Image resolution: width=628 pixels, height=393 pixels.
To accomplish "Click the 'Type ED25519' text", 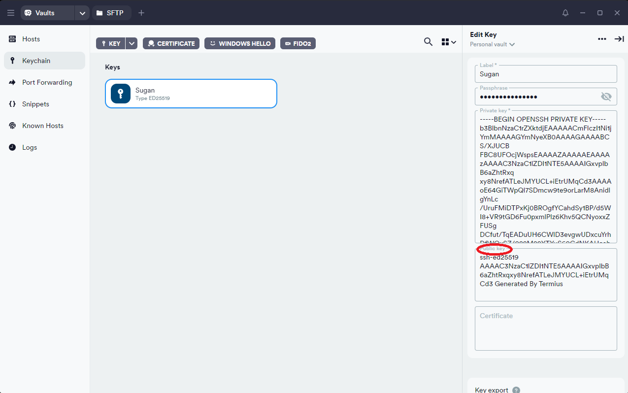I will [153, 98].
